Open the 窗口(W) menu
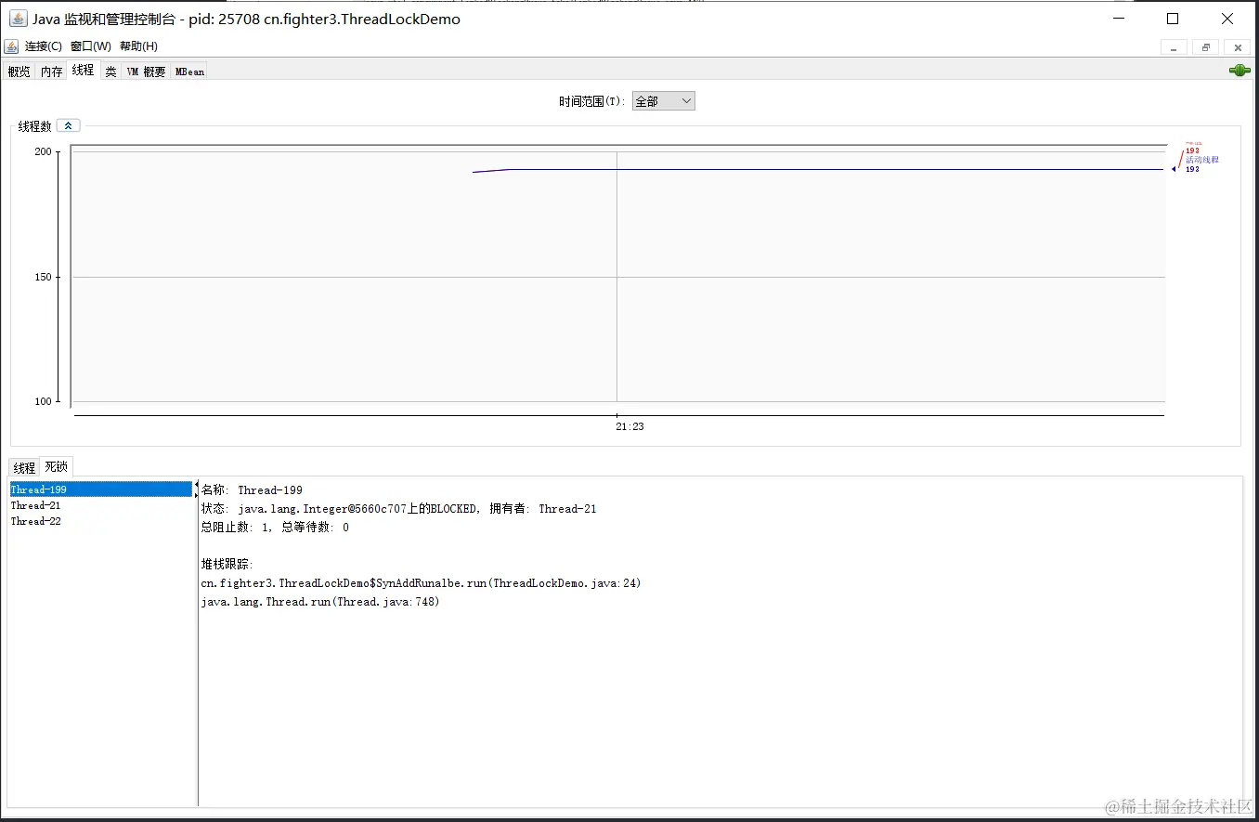 click(x=90, y=46)
